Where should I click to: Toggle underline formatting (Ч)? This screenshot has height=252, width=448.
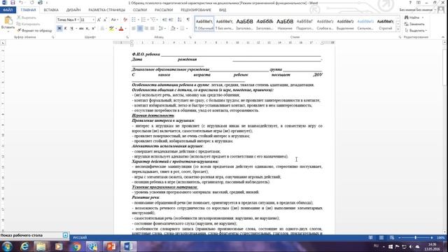[71, 28]
